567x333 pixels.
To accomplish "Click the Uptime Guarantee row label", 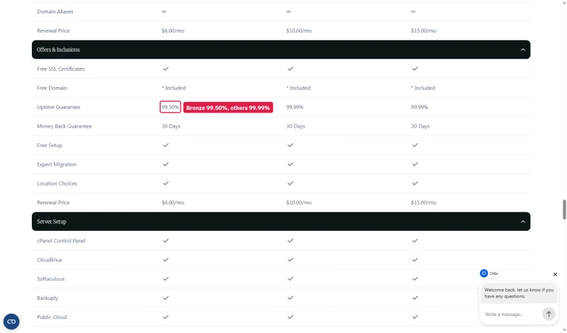I will (x=59, y=107).
